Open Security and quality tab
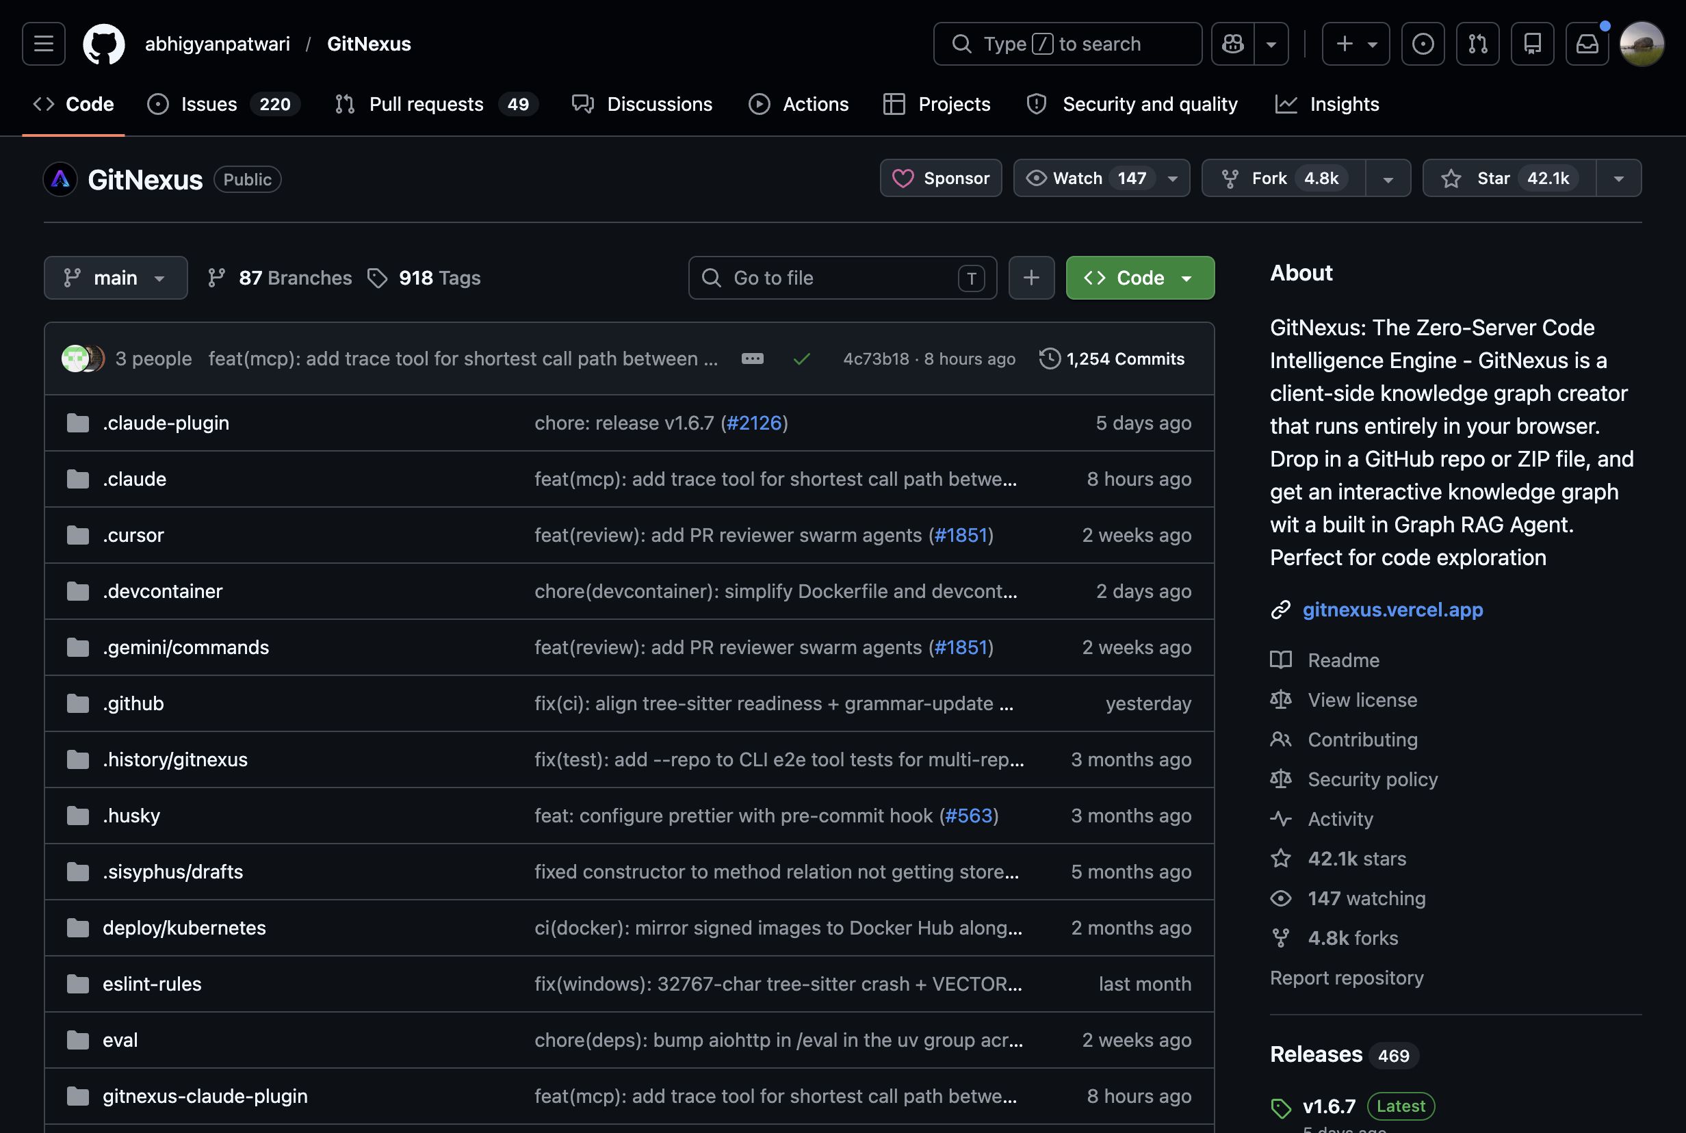This screenshot has height=1133, width=1686. pos(1132,104)
